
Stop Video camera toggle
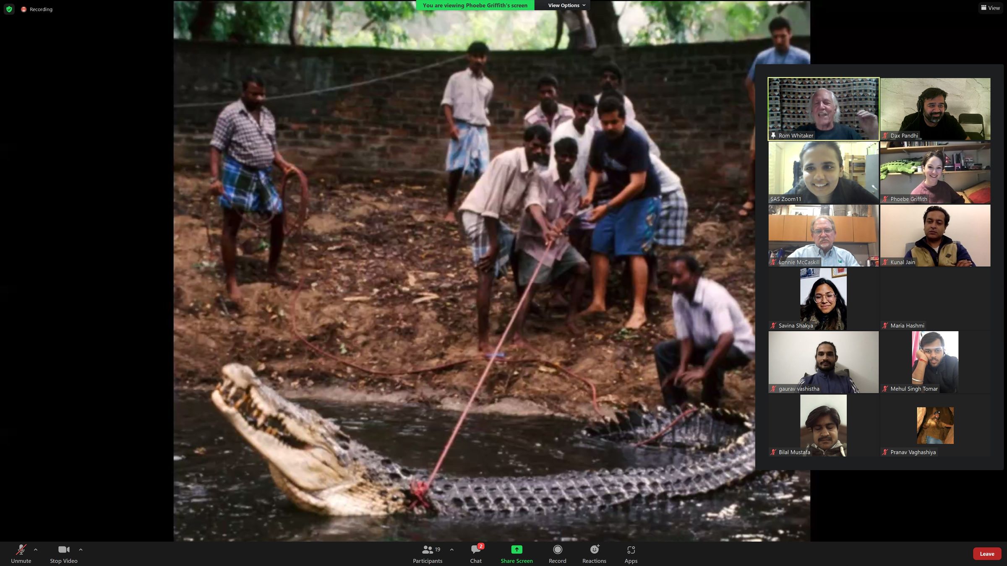pyautogui.click(x=64, y=550)
